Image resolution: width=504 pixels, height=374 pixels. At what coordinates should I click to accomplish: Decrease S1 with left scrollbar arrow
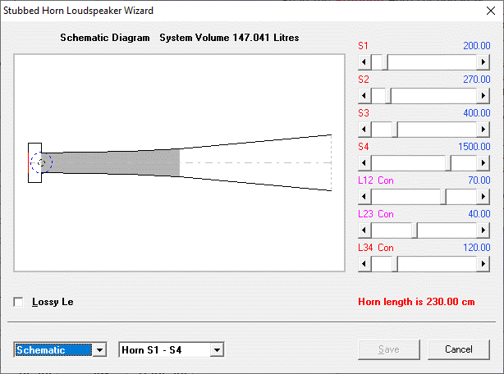tap(364, 62)
